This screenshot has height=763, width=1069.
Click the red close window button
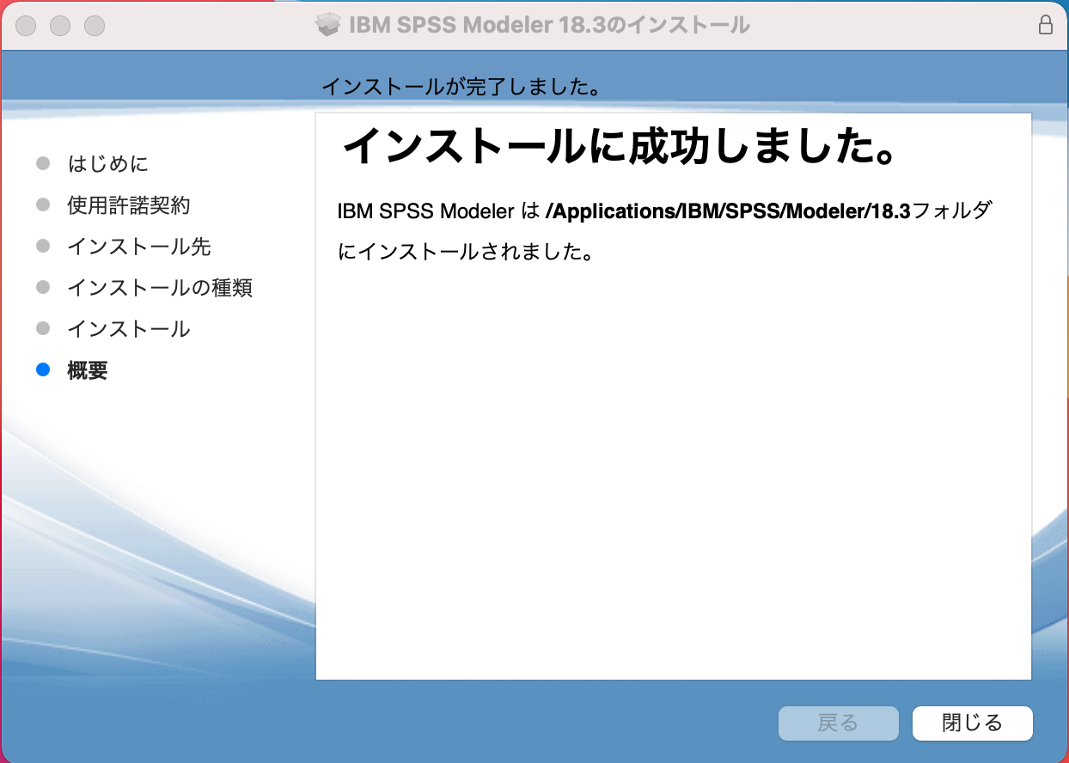[26, 26]
